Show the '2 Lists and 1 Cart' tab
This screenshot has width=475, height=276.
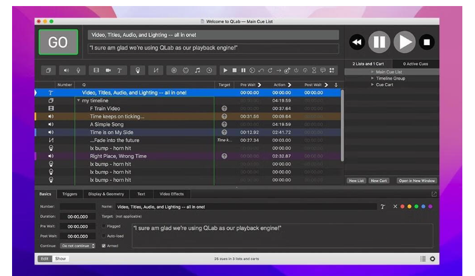[x=368, y=64]
